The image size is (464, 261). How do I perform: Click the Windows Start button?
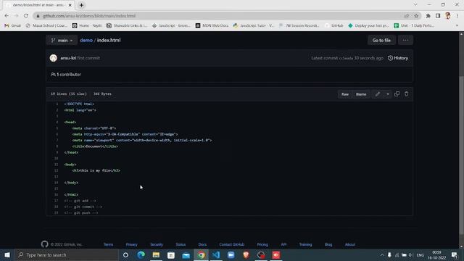click(x=7, y=254)
